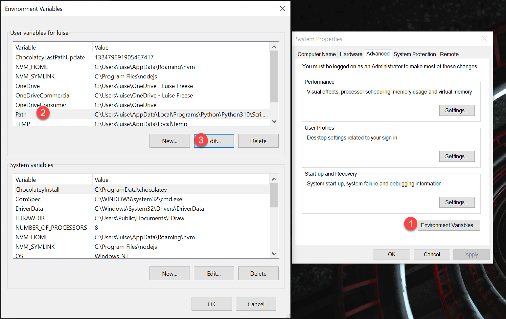This screenshot has height=319, width=506.
Task: Click C:\Users\Public\Documents\LDraw value
Action: pyautogui.click(x=139, y=218)
